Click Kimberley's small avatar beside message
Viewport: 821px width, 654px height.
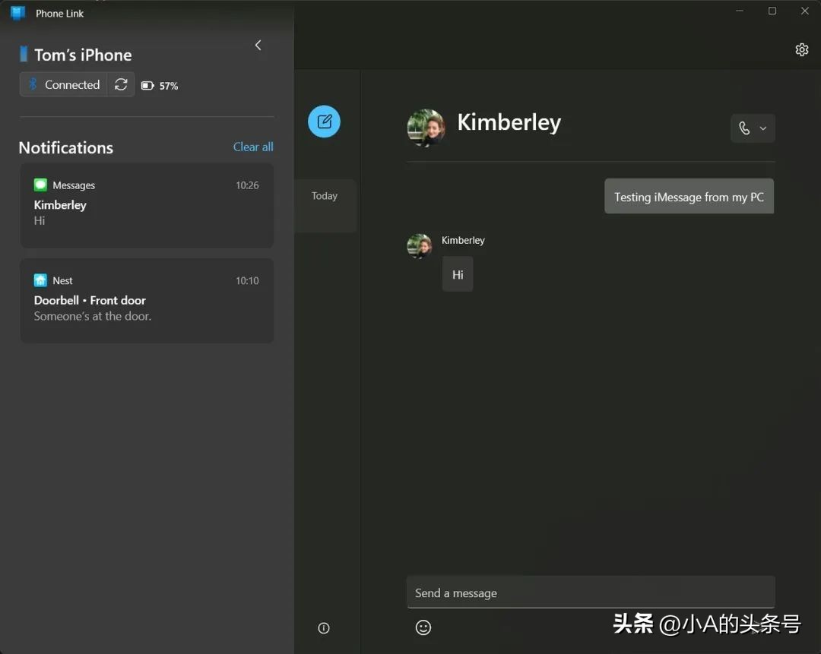point(420,246)
